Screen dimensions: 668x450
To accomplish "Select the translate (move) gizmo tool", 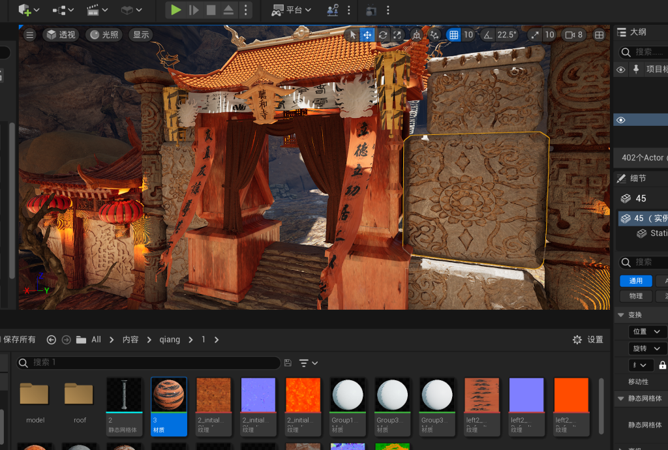I will coord(367,35).
